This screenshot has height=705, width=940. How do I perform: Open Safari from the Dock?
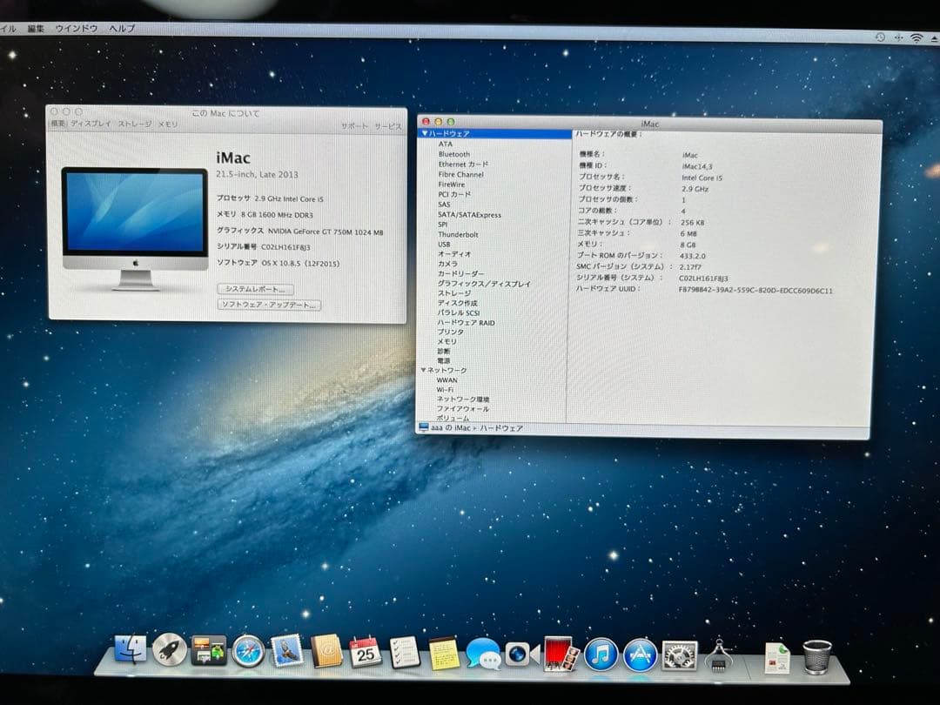[246, 651]
